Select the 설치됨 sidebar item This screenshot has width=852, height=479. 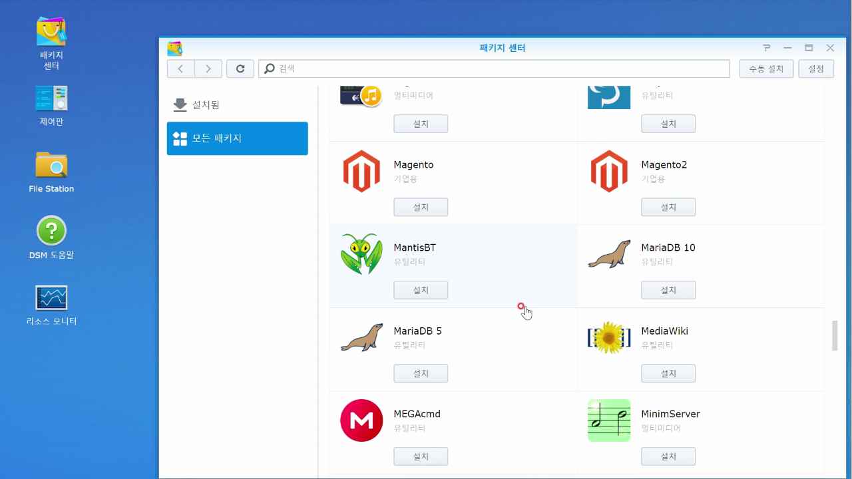pyautogui.click(x=238, y=105)
